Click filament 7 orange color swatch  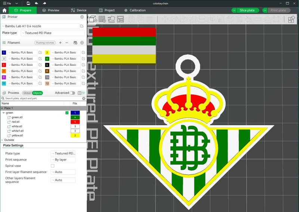click(x=4, y=71)
